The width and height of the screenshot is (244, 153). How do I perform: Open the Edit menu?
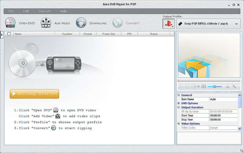pos(26,11)
